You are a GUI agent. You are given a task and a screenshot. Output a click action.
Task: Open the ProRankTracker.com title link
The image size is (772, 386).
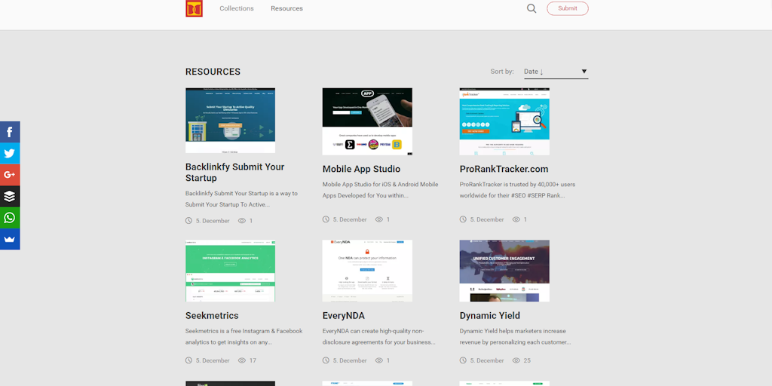pyautogui.click(x=504, y=169)
